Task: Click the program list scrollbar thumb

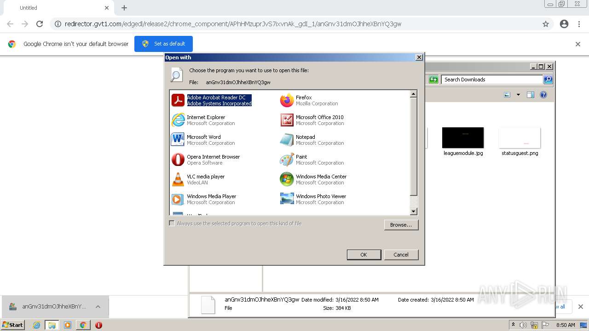Action: [x=413, y=147]
